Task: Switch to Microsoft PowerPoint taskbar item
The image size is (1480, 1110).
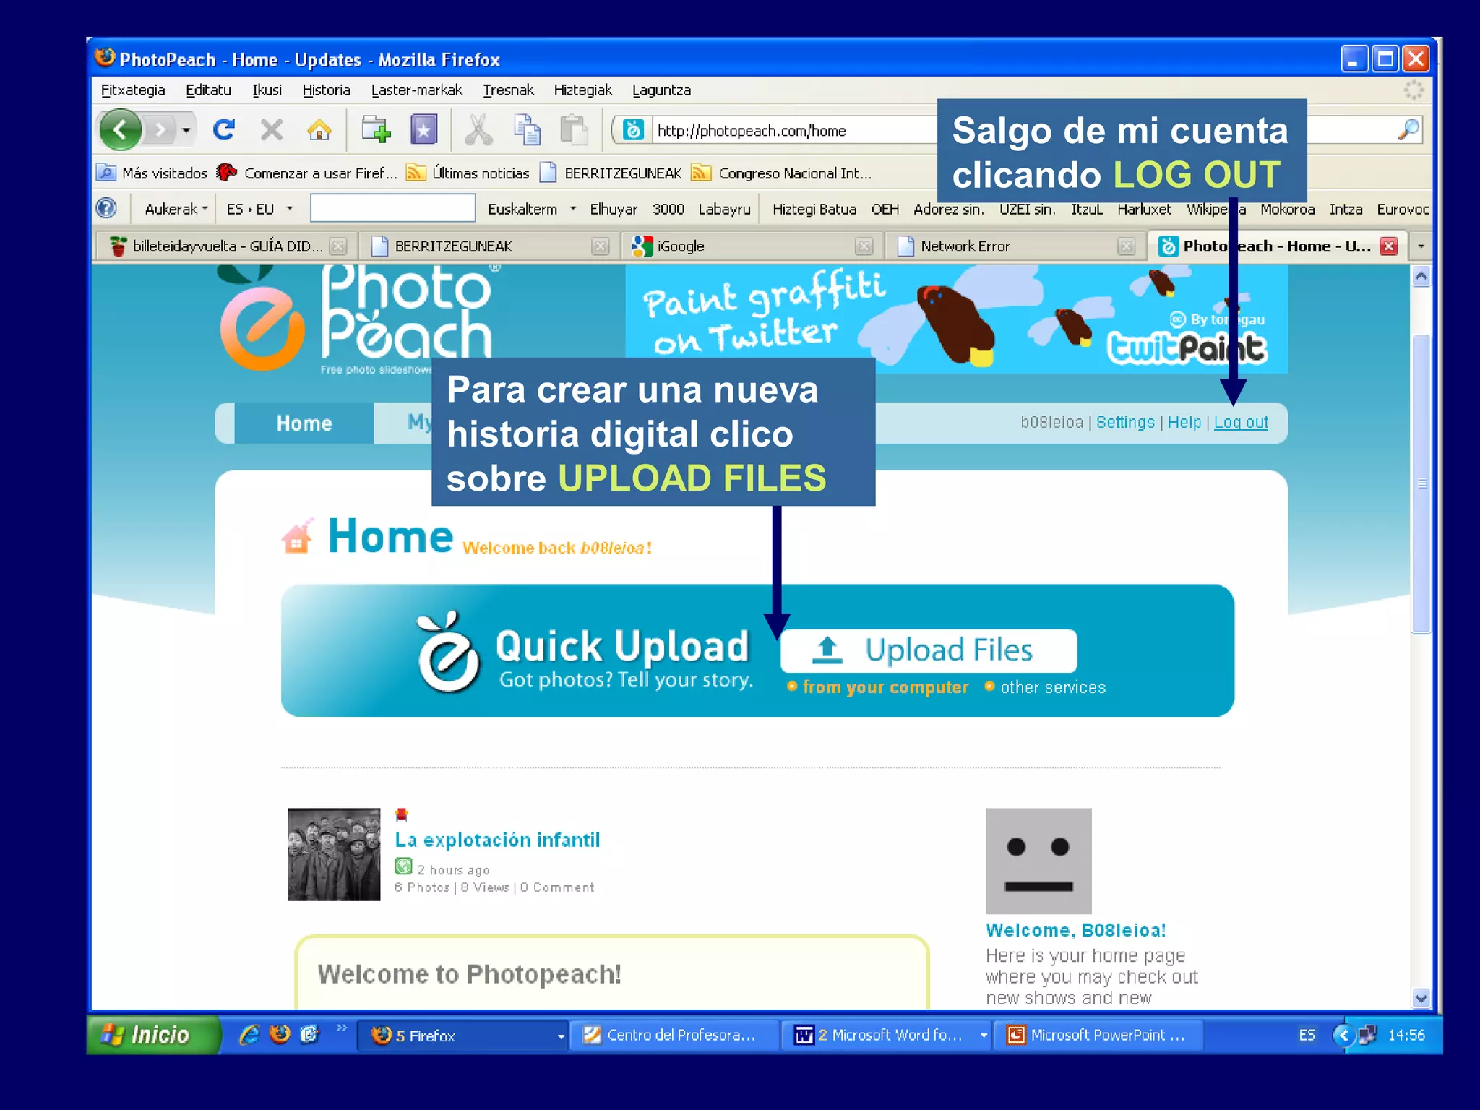Action: (1098, 1036)
